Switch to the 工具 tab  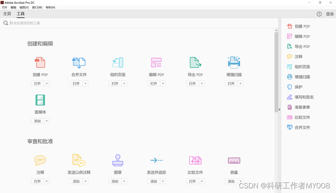tap(21, 14)
